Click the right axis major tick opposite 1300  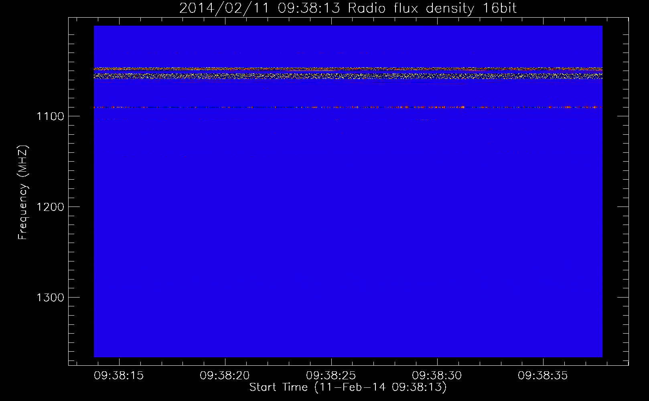click(623, 297)
